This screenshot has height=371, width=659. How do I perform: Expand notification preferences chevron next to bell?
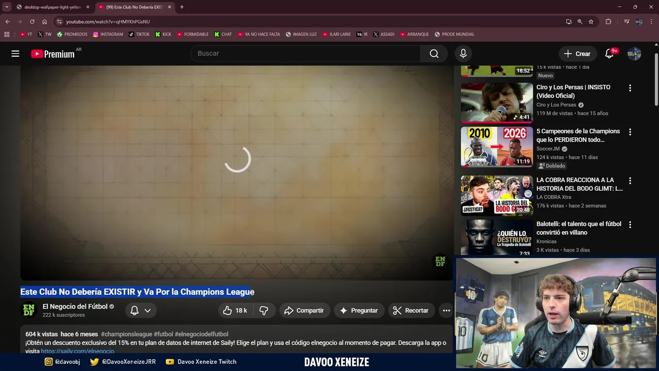147,310
